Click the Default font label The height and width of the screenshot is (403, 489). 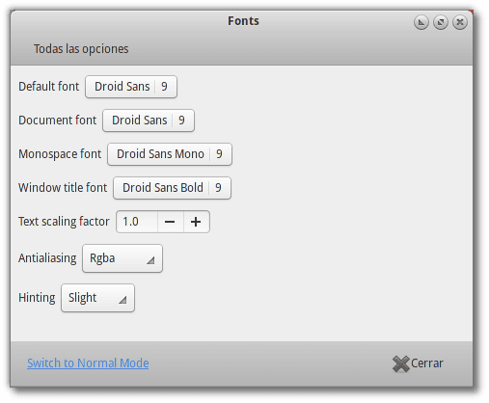tap(49, 87)
